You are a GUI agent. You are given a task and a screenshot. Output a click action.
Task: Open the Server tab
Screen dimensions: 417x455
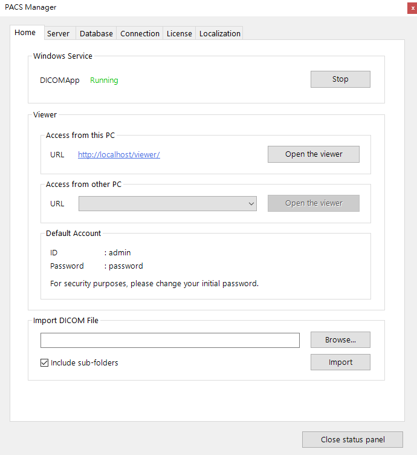(58, 34)
